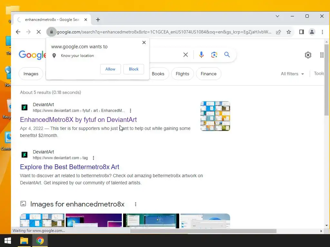
Task: Open Google search settings gear
Action: pyautogui.click(x=308, y=55)
